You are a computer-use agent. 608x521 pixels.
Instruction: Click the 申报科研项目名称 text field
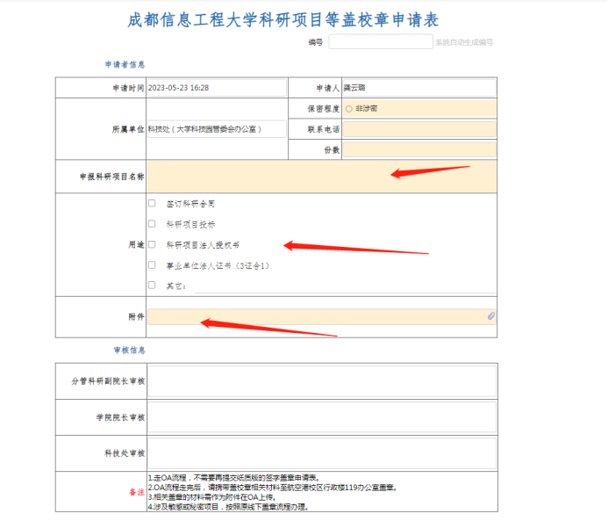tap(321, 177)
